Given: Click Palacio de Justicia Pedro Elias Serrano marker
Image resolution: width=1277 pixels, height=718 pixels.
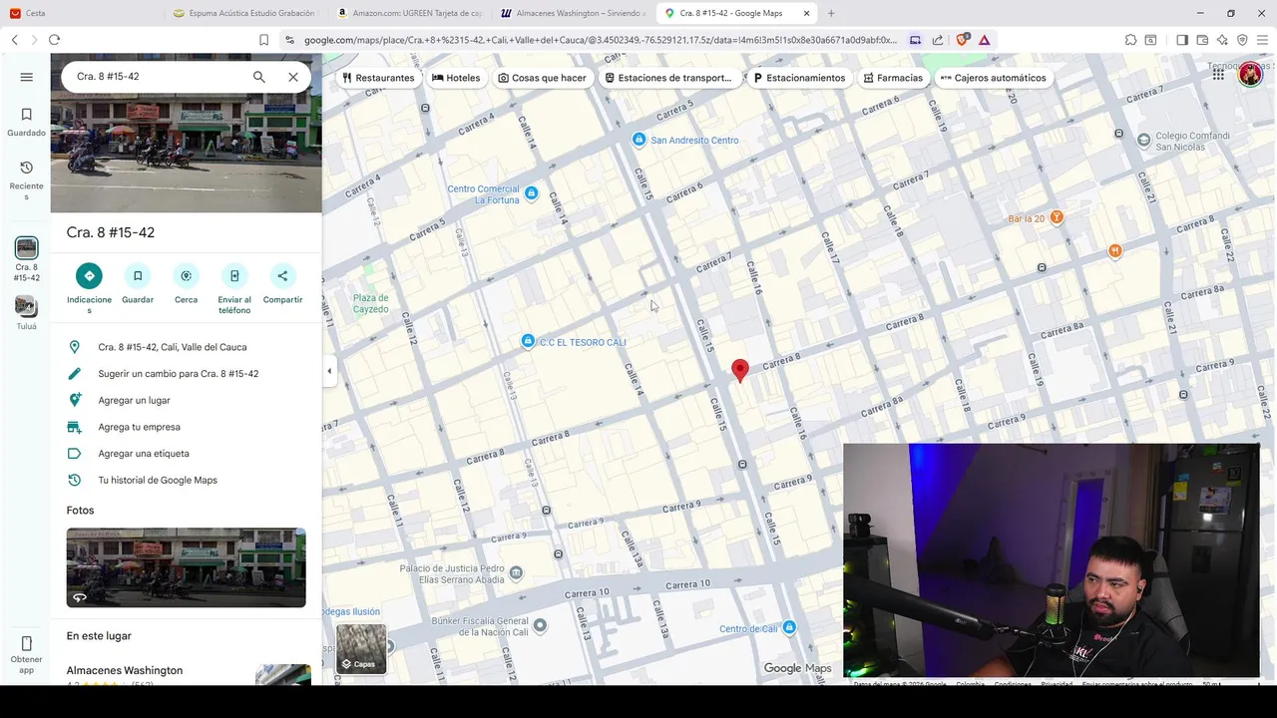Looking at the screenshot, I should (516, 572).
